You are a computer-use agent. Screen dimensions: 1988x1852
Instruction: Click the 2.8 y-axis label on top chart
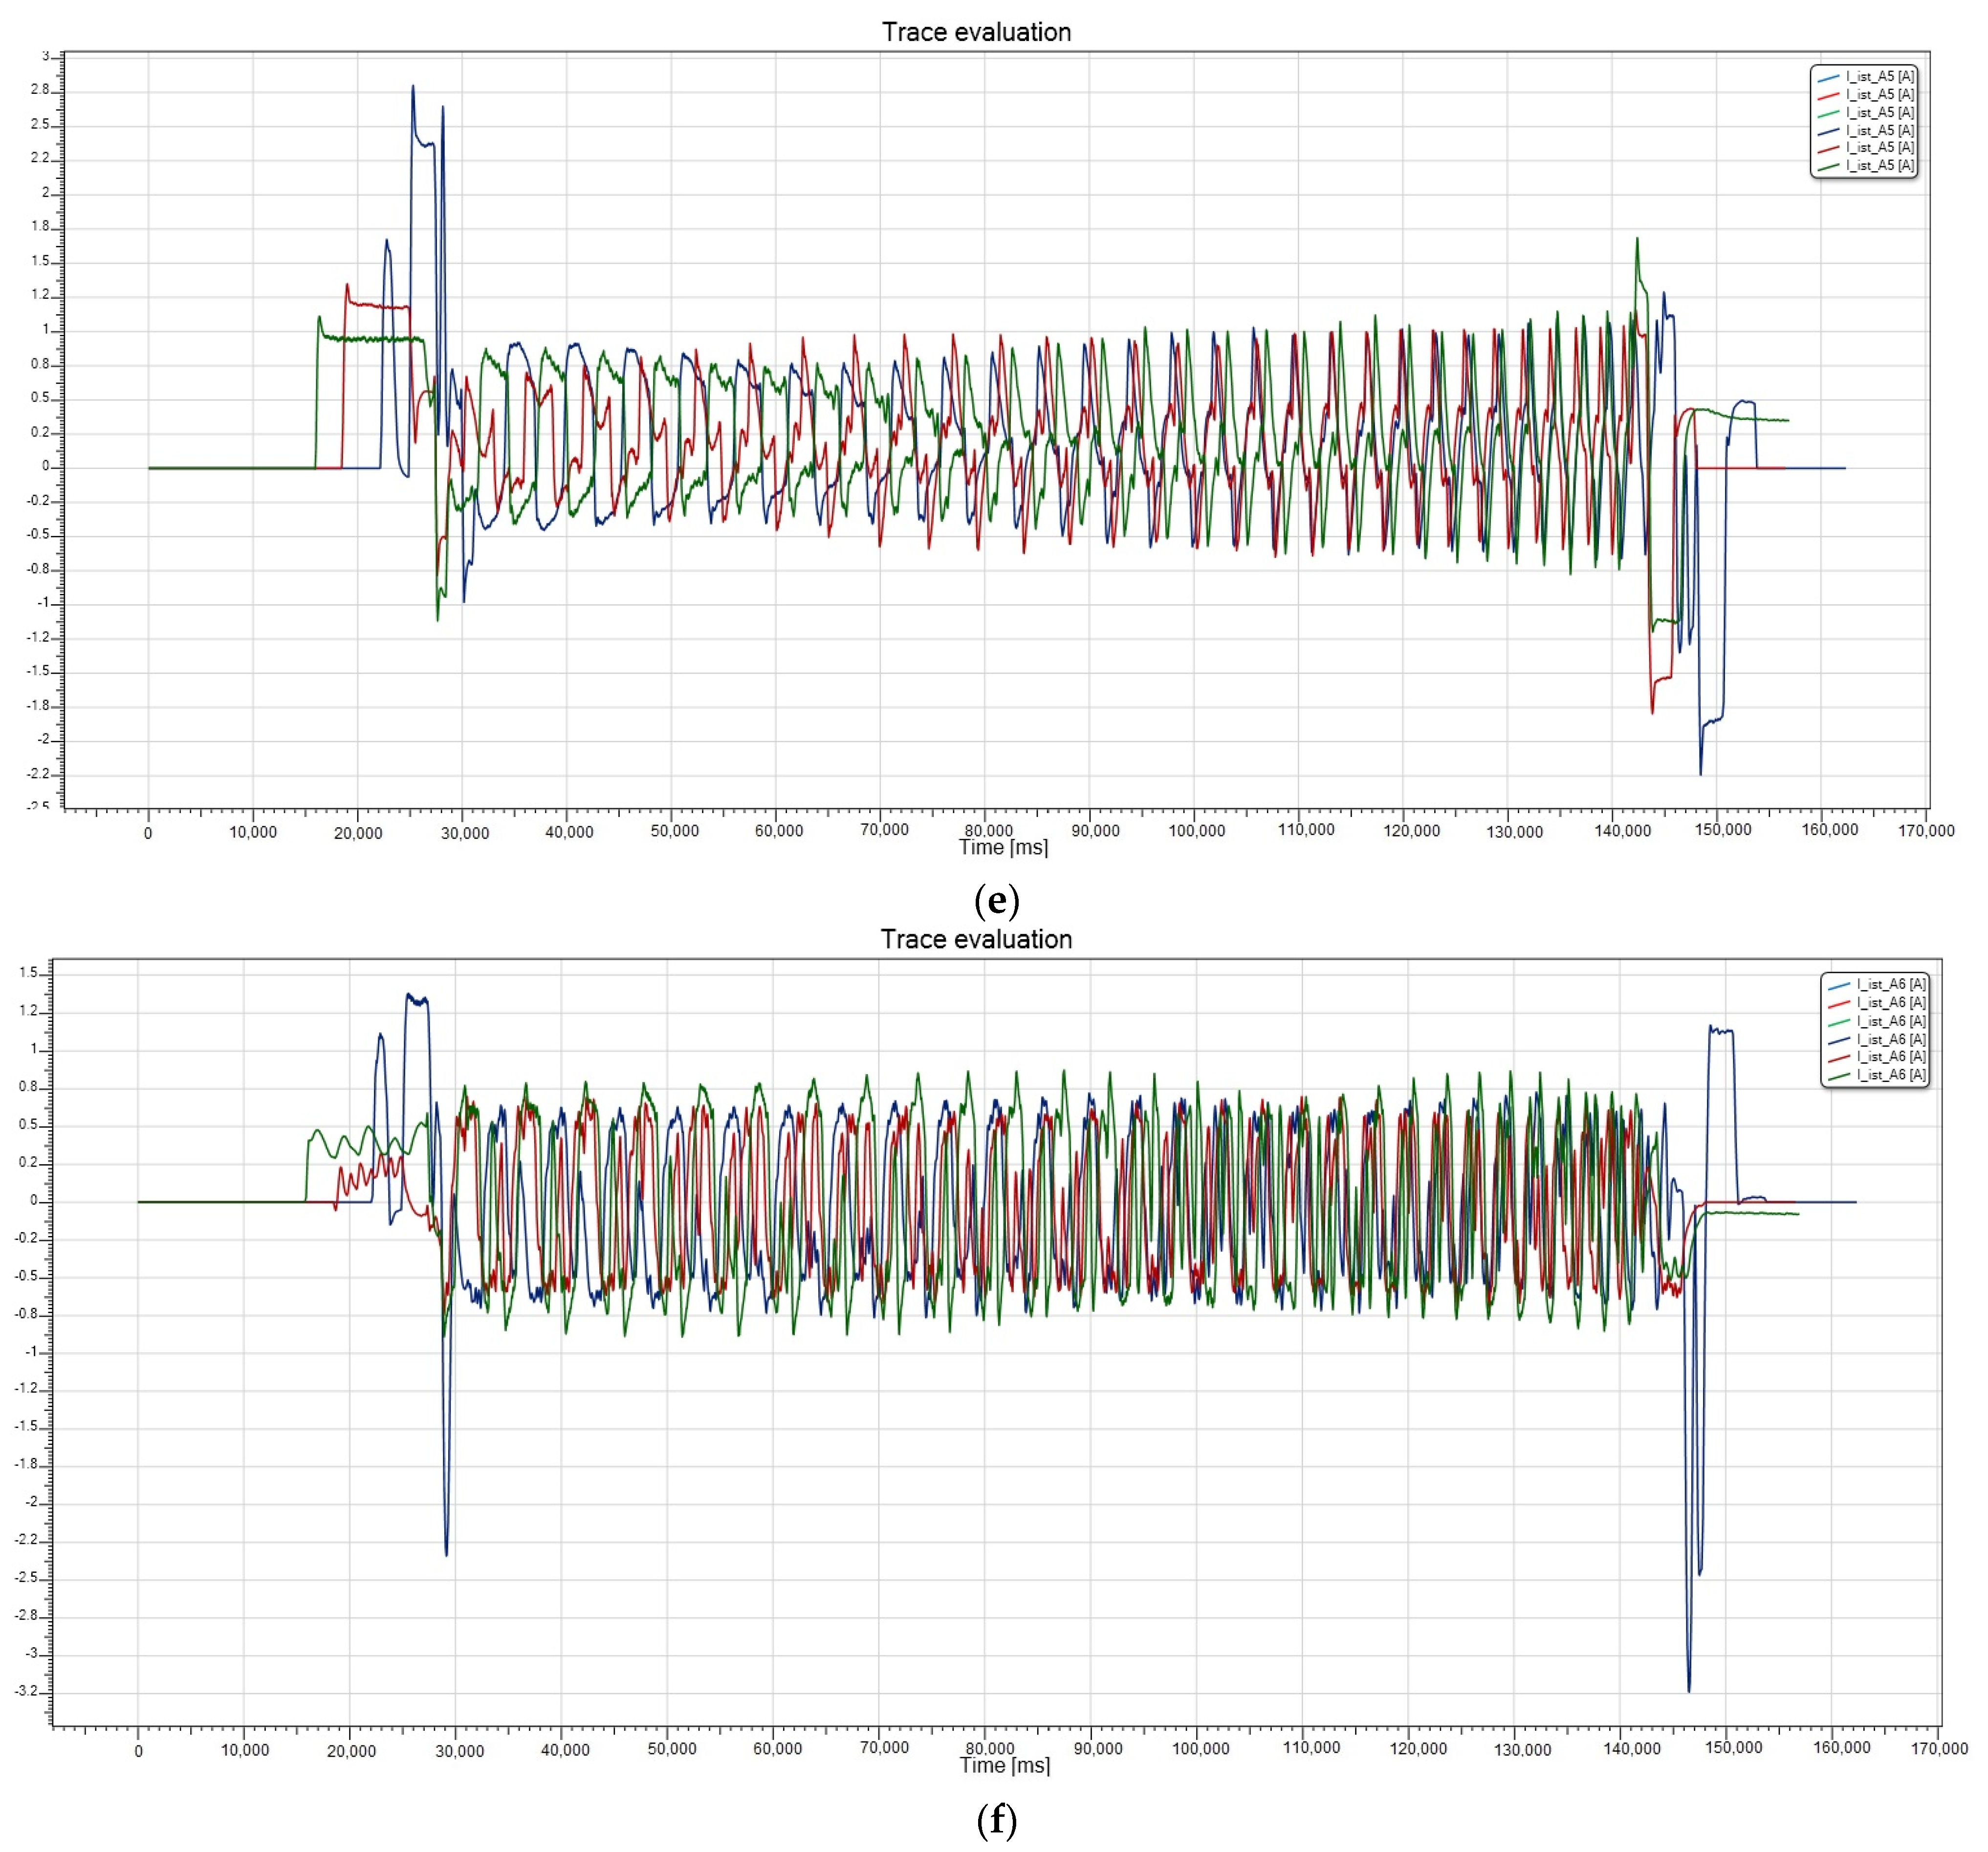39,90
